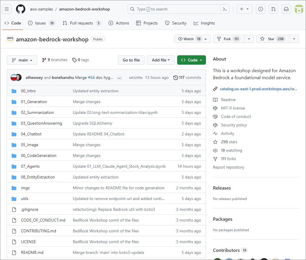View the Security policy link
The image size is (306, 260).
coord(234,125)
